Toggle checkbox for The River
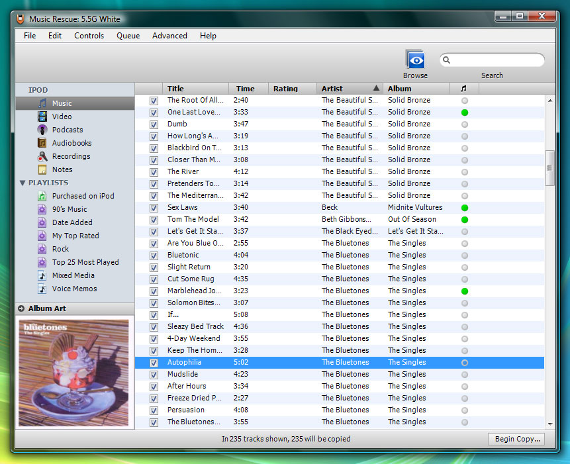The width and height of the screenshot is (570, 464). pos(154,172)
